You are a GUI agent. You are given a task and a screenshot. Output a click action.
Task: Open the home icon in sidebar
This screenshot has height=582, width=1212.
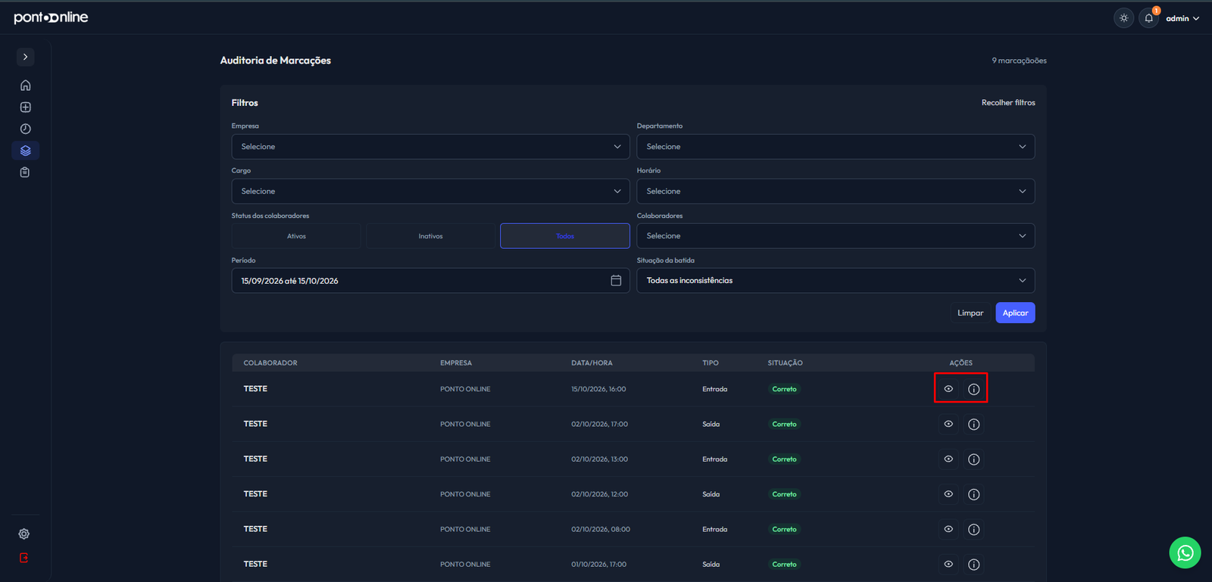point(25,86)
